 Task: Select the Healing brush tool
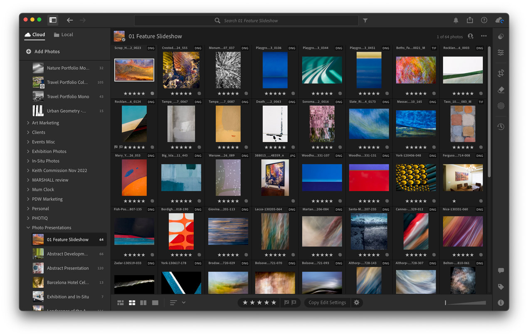click(501, 90)
